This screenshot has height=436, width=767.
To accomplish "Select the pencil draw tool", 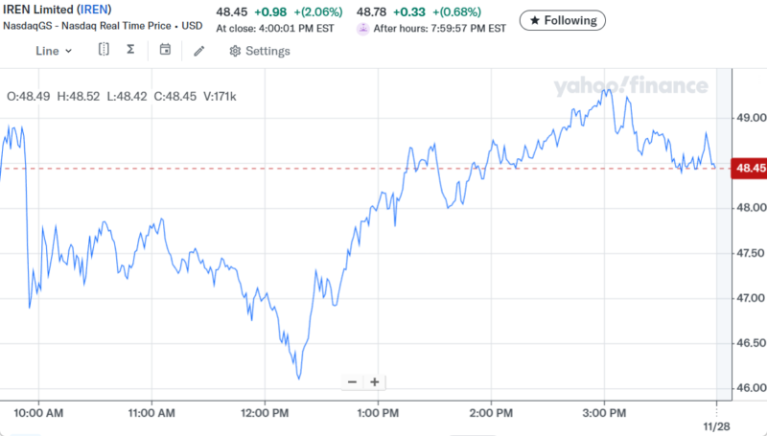I will pos(198,51).
